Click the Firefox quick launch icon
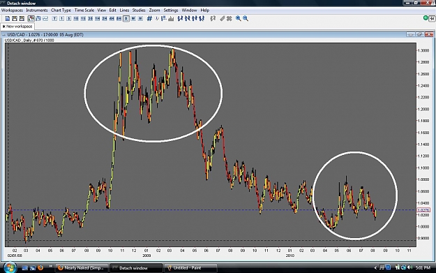The width and height of the screenshot is (436, 273). [40, 267]
